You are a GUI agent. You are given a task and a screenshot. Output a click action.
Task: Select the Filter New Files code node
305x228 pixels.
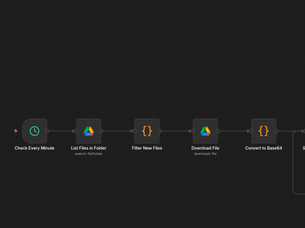point(147,131)
